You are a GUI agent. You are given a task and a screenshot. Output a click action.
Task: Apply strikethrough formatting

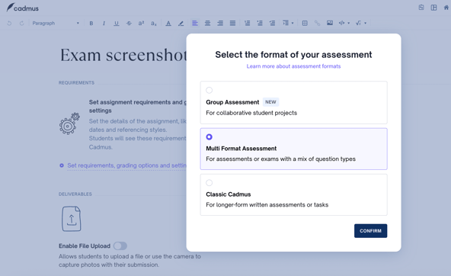pyautogui.click(x=129, y=24)
